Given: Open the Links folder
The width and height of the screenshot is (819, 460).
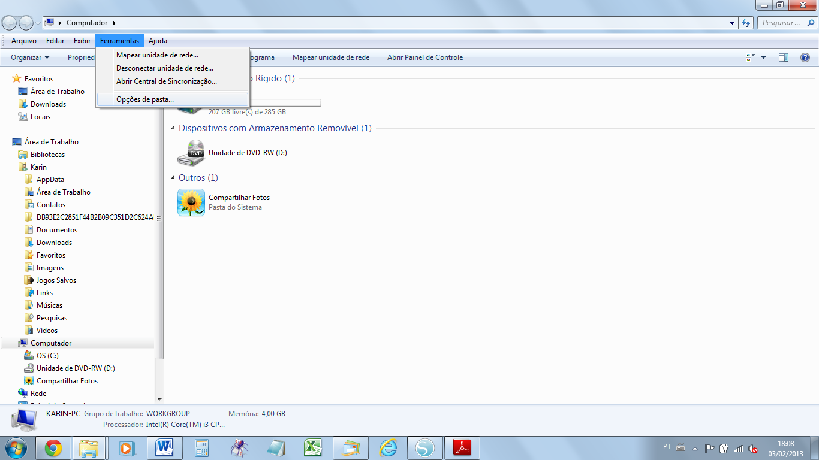Looking at the screenshot, I should (x=44, y=293).
